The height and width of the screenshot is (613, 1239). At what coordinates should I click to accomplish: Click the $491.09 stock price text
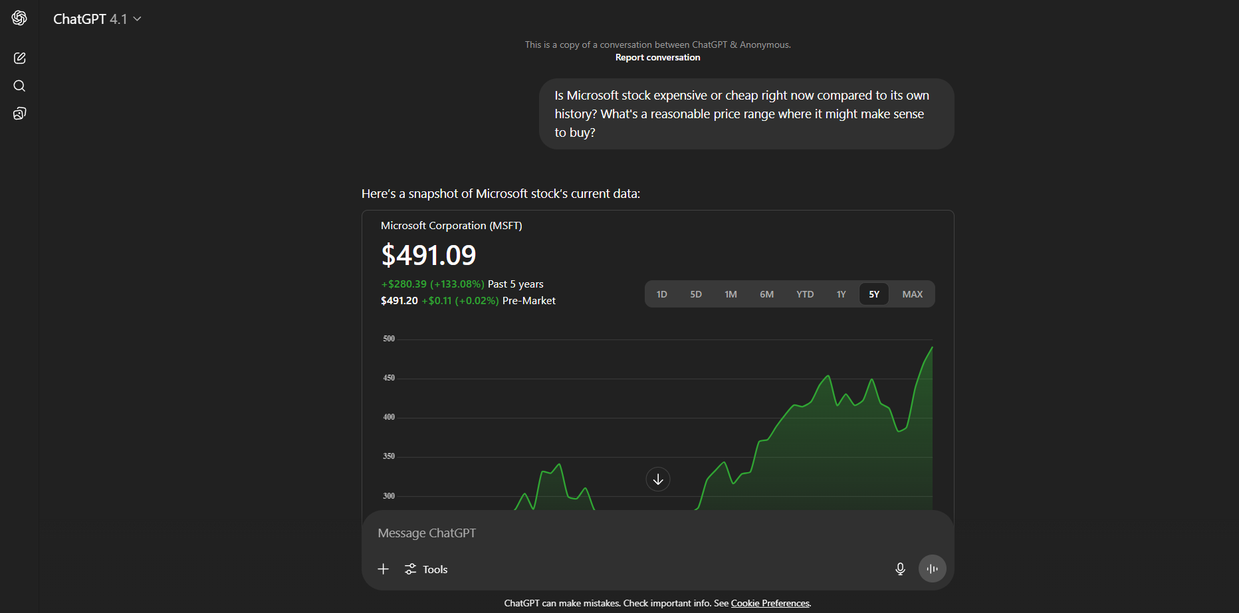coord(429,255)
